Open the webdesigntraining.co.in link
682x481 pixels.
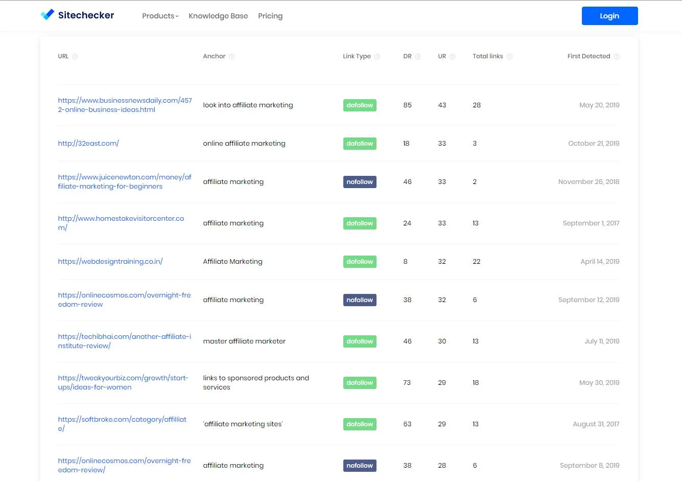[110, 261]
